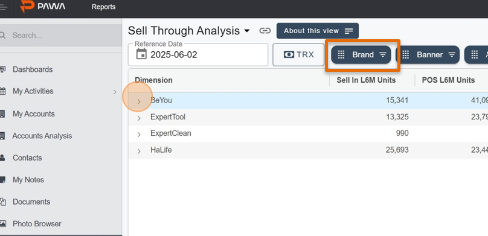Image resolution: width=488 pixels, height=236 pixels.
Task: Expand the ExpertTool row
Action: click(x=139, y=118)
